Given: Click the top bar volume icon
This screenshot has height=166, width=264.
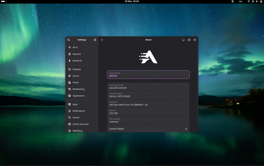Looking at the screenshot, I should 257,1.
